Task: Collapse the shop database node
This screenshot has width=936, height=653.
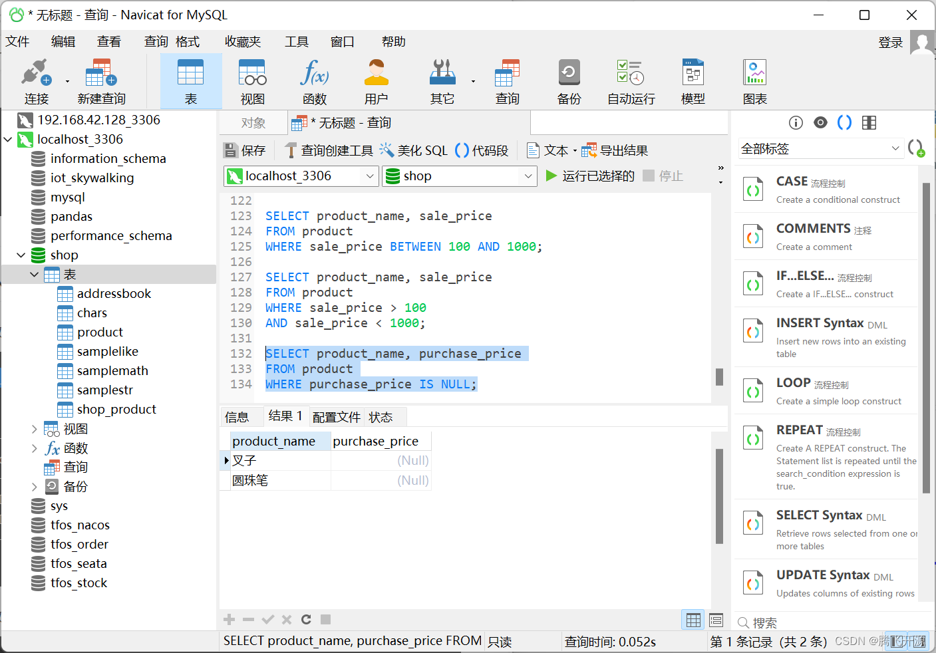Action: click(21, 255)
